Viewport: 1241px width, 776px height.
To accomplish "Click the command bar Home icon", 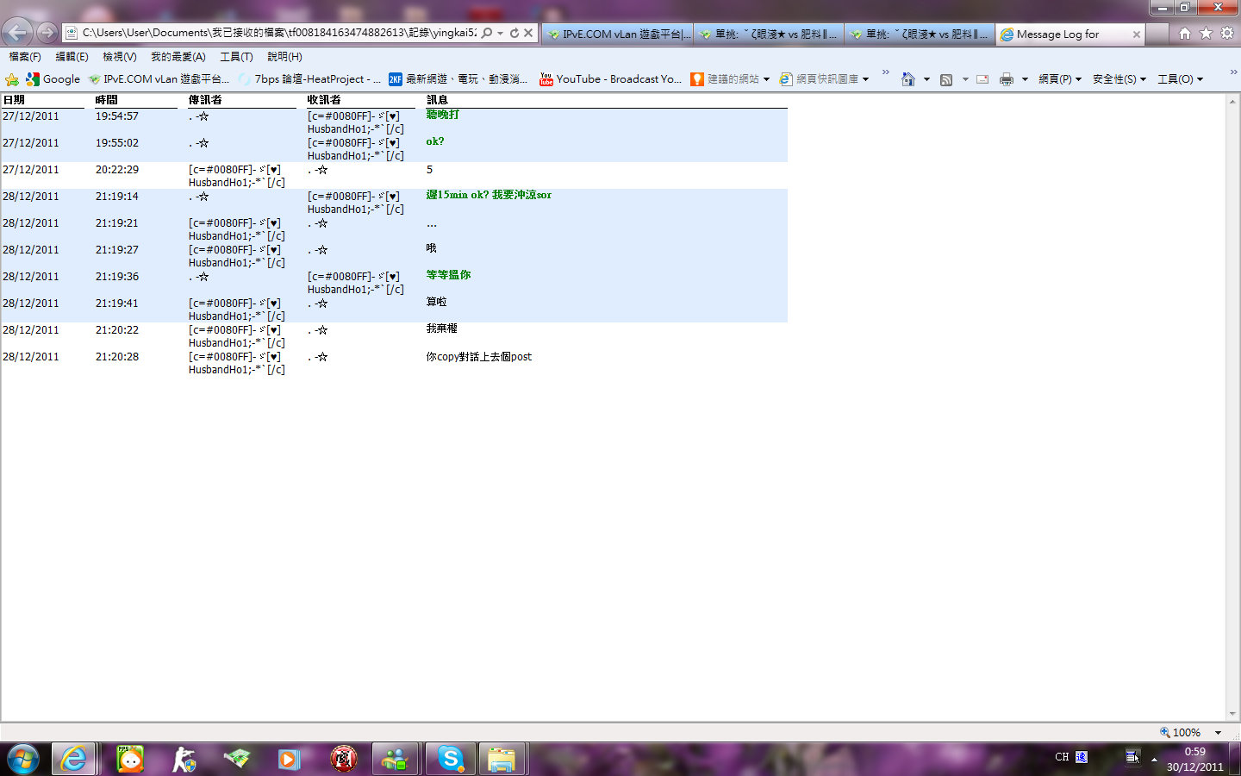I will coord(907,79).
